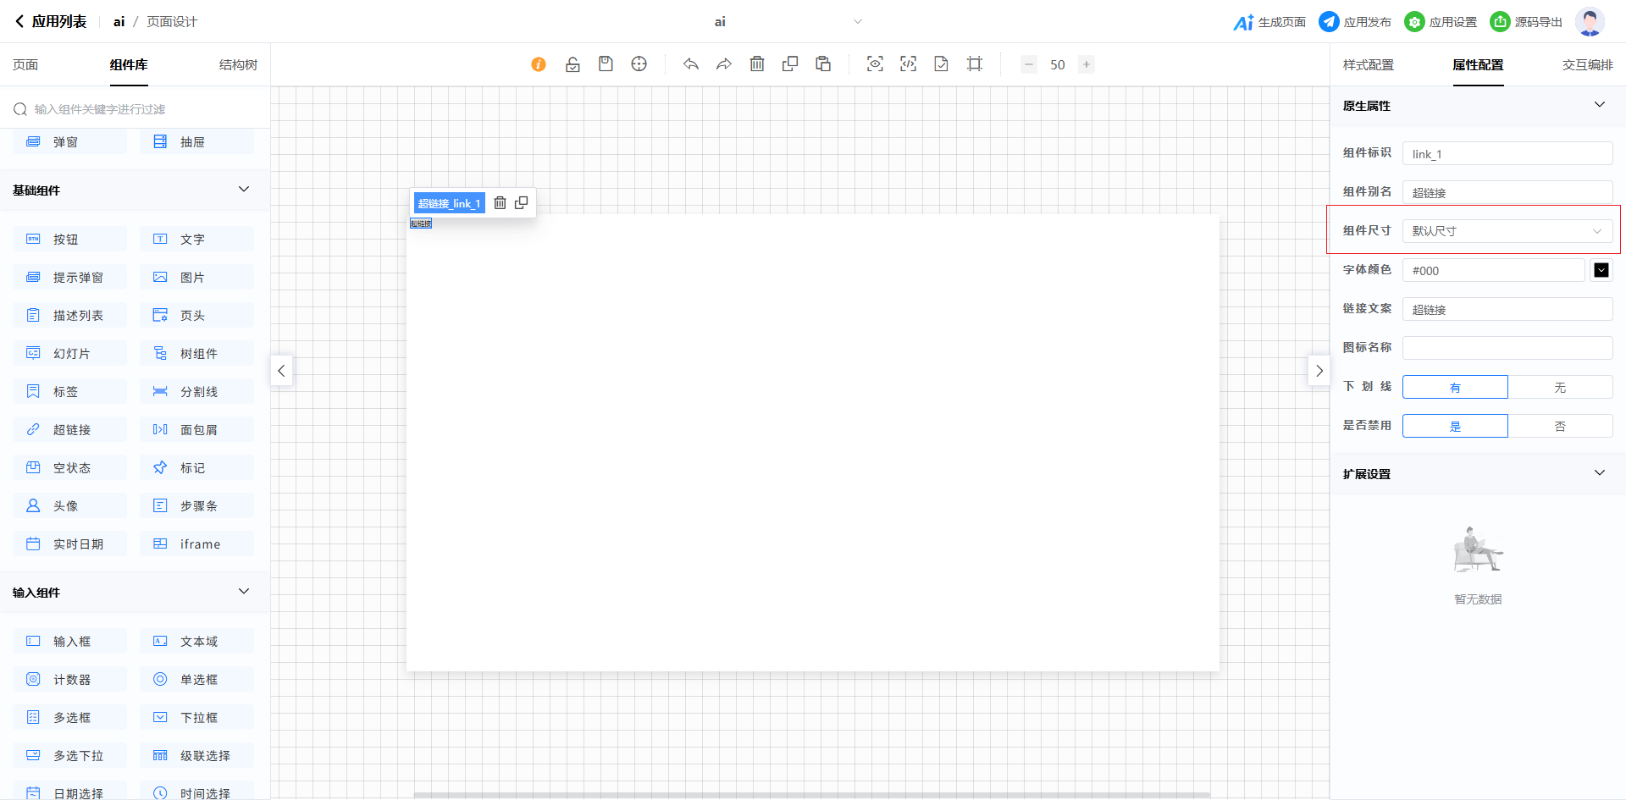1626x800 pixels.
Task: Click the save icon in the toolbar
Action: tap(606, 64)
